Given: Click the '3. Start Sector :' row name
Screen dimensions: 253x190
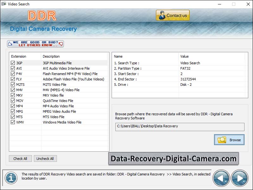Looking at the screenshot, I should click(x=126, y=74).
